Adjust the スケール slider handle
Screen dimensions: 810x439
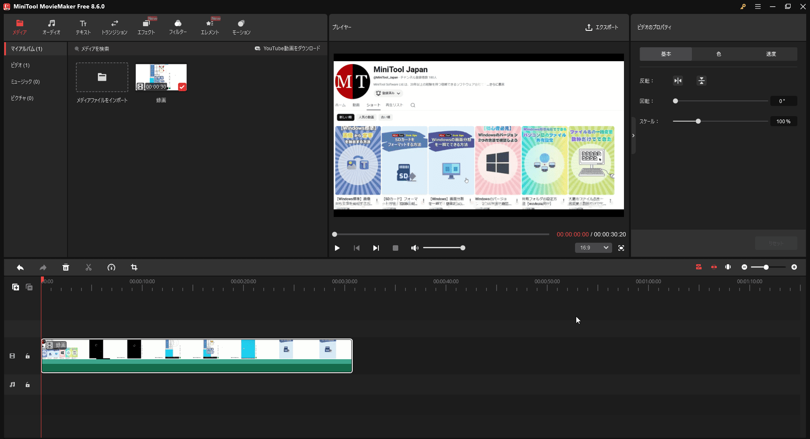click(x=698, y=121)
